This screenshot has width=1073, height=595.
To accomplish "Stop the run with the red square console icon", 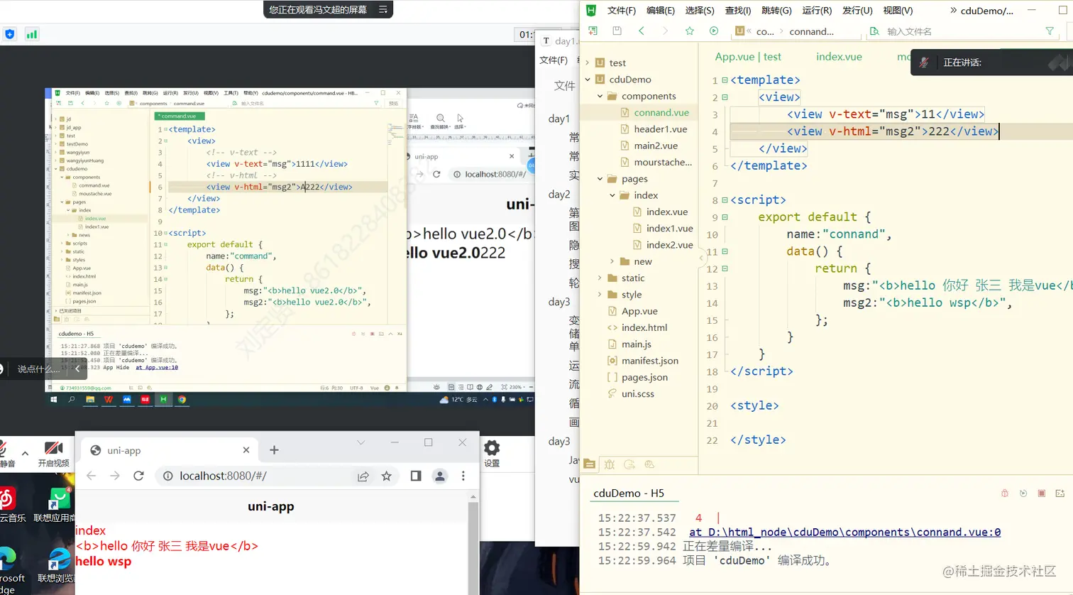I will (x=1042, y=493).
